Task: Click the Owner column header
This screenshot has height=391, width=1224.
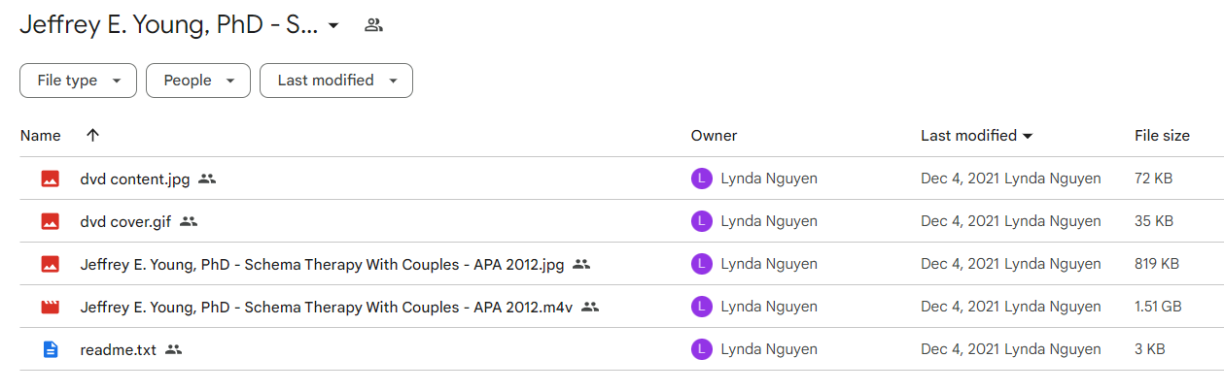Action: [x=714, y=135]
